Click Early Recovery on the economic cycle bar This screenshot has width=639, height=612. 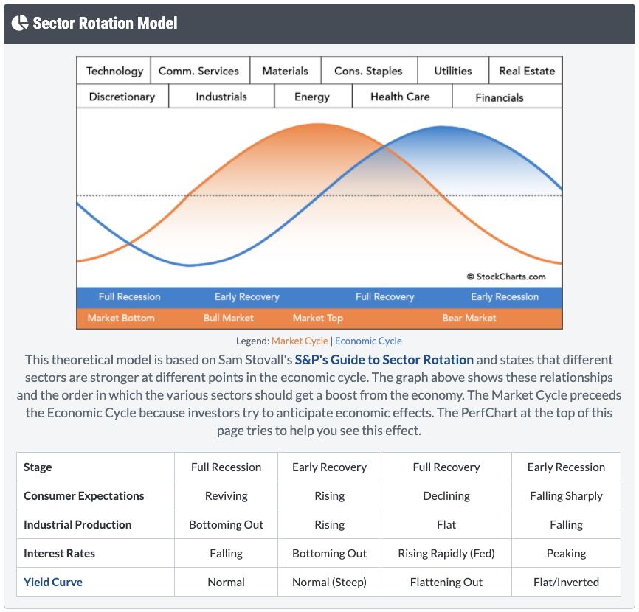(246, 297)
